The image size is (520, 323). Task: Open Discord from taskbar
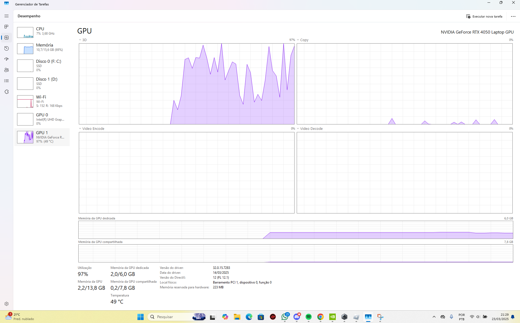(x=297, y=317)
